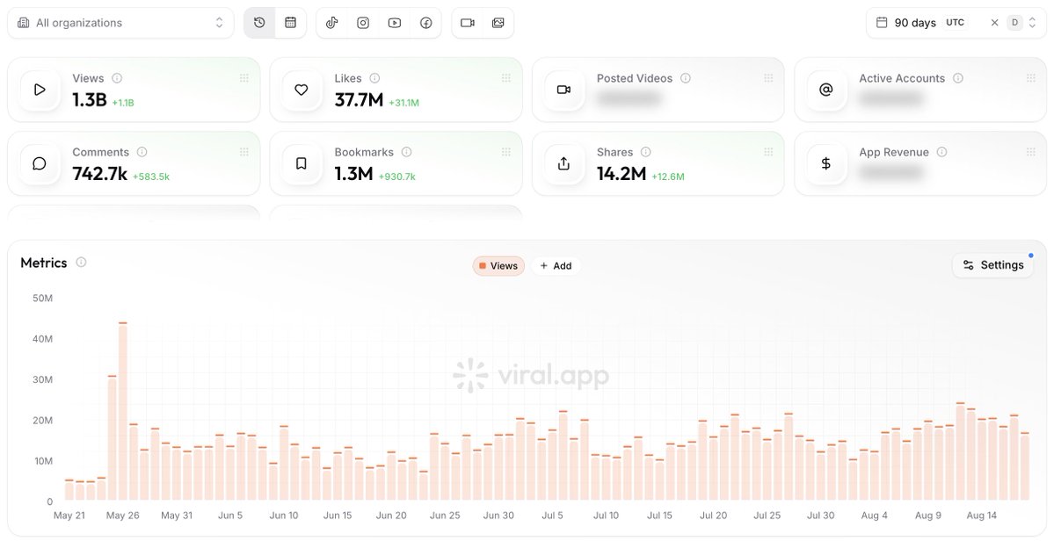Filter by YouTube platform icon
1054x548 pixels.
click(395, 23)
